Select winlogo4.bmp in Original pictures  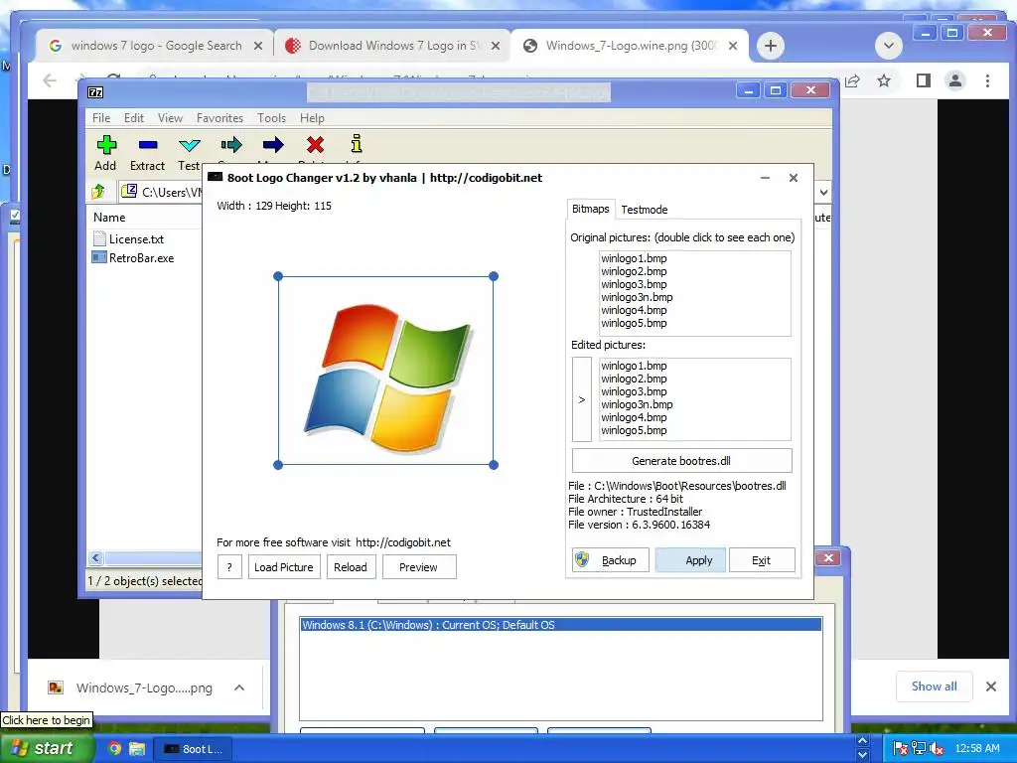click(x=634, y=310)
